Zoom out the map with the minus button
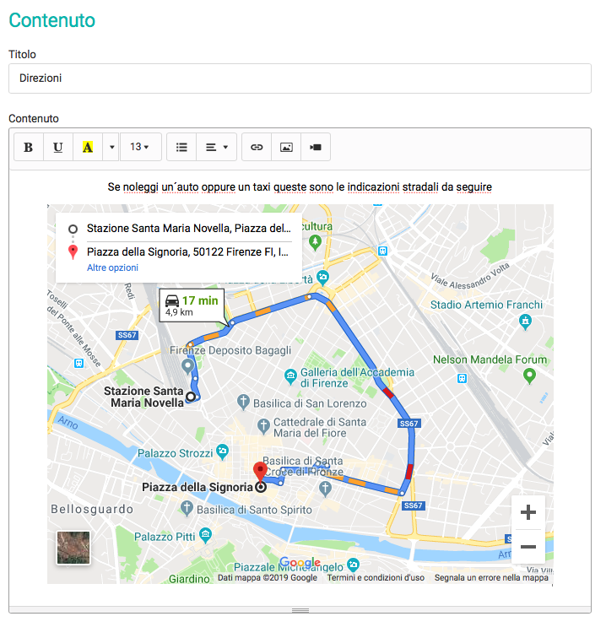606x627 pixels. [528, 546]
